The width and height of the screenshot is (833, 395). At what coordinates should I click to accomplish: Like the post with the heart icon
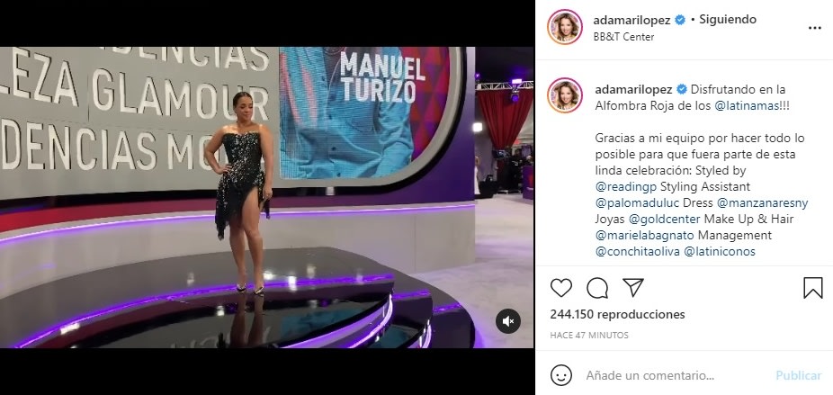(561, 288)
